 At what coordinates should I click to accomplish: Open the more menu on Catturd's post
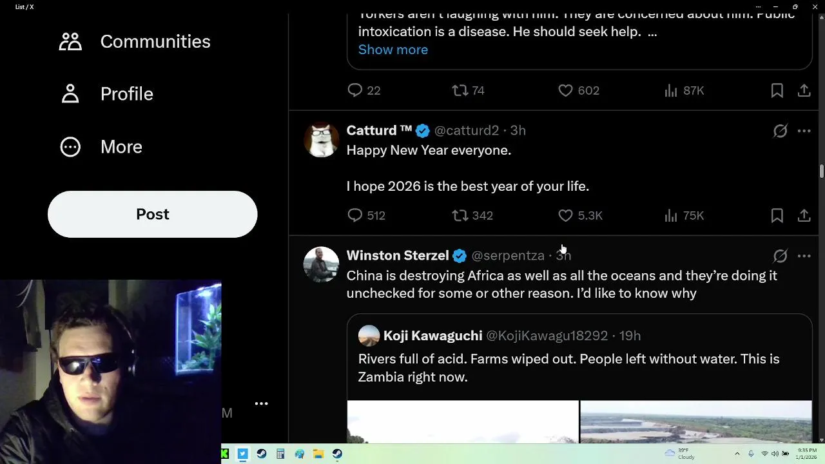804,131
